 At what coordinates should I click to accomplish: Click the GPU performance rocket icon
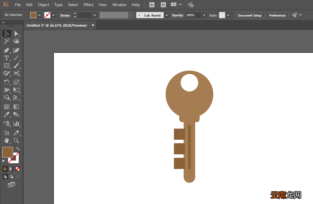click(190, 5)
